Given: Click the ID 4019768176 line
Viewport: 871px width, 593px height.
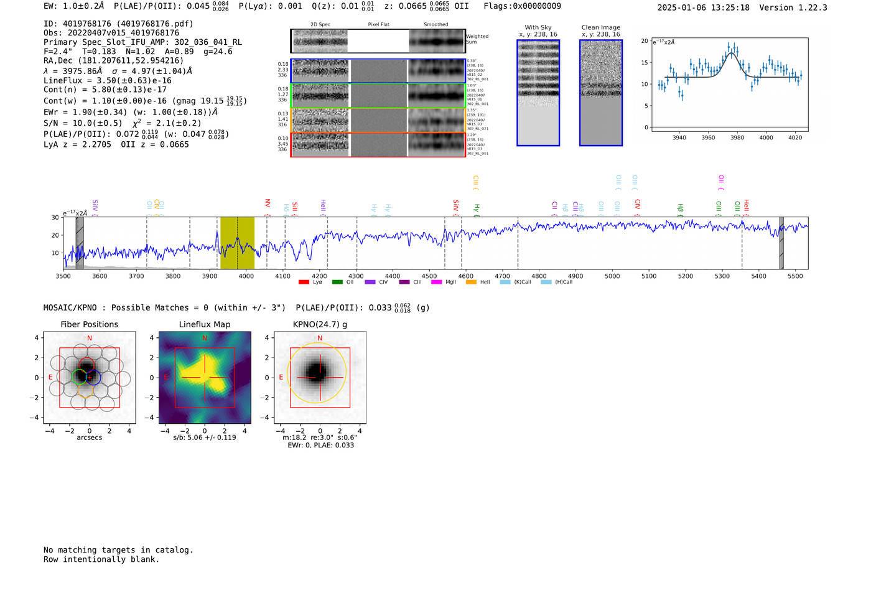Looking at the screenshot, I should tap(118, 24).
